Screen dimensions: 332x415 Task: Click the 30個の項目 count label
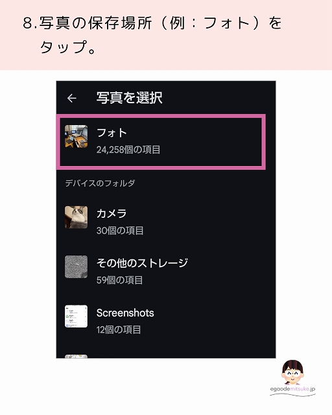tap(120, 231)
